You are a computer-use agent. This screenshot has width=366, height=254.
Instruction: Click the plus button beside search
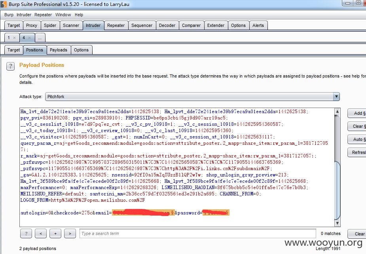pos(55,233)
